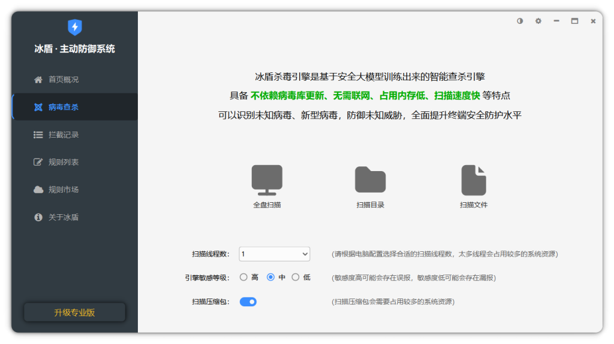This screenshot has width=614, height=344.
Task: Select the 低 sensitivity radio button
Action: 296,278
